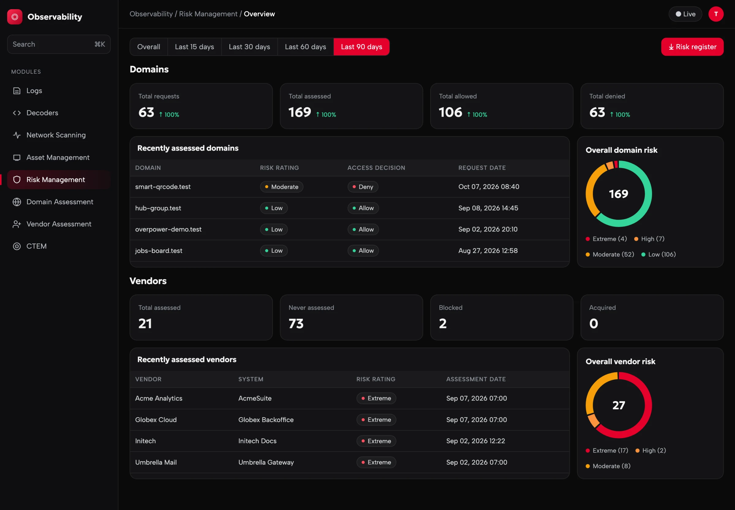
Task: Sort by the SYSTEM column header
Action: (251, 379)
